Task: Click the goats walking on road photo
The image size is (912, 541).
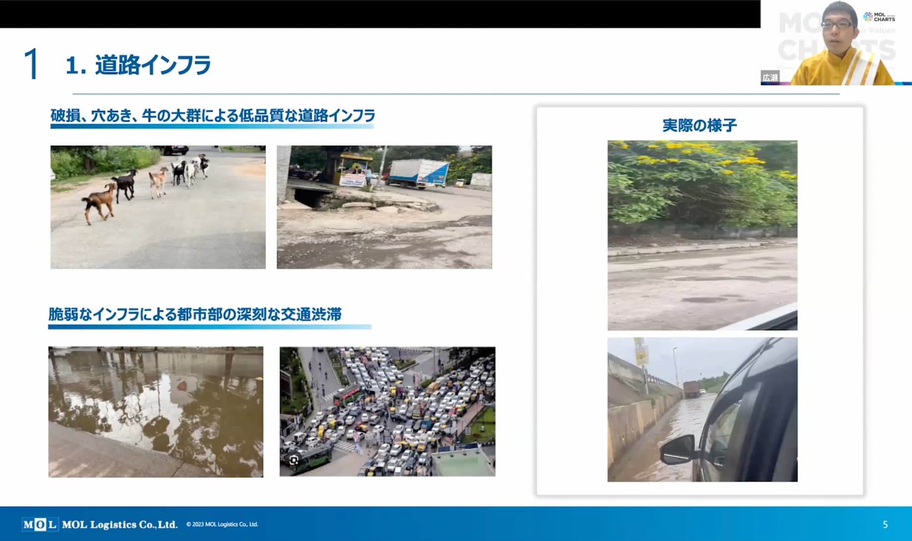Action: tap(158, 207)
